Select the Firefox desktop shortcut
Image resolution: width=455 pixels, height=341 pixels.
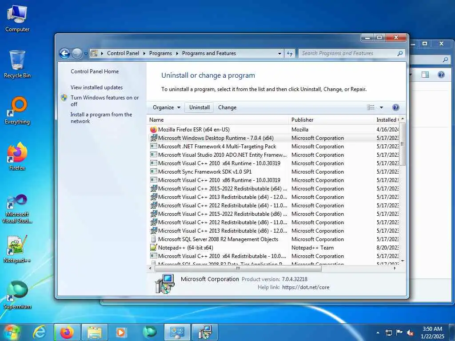(17, 156)
